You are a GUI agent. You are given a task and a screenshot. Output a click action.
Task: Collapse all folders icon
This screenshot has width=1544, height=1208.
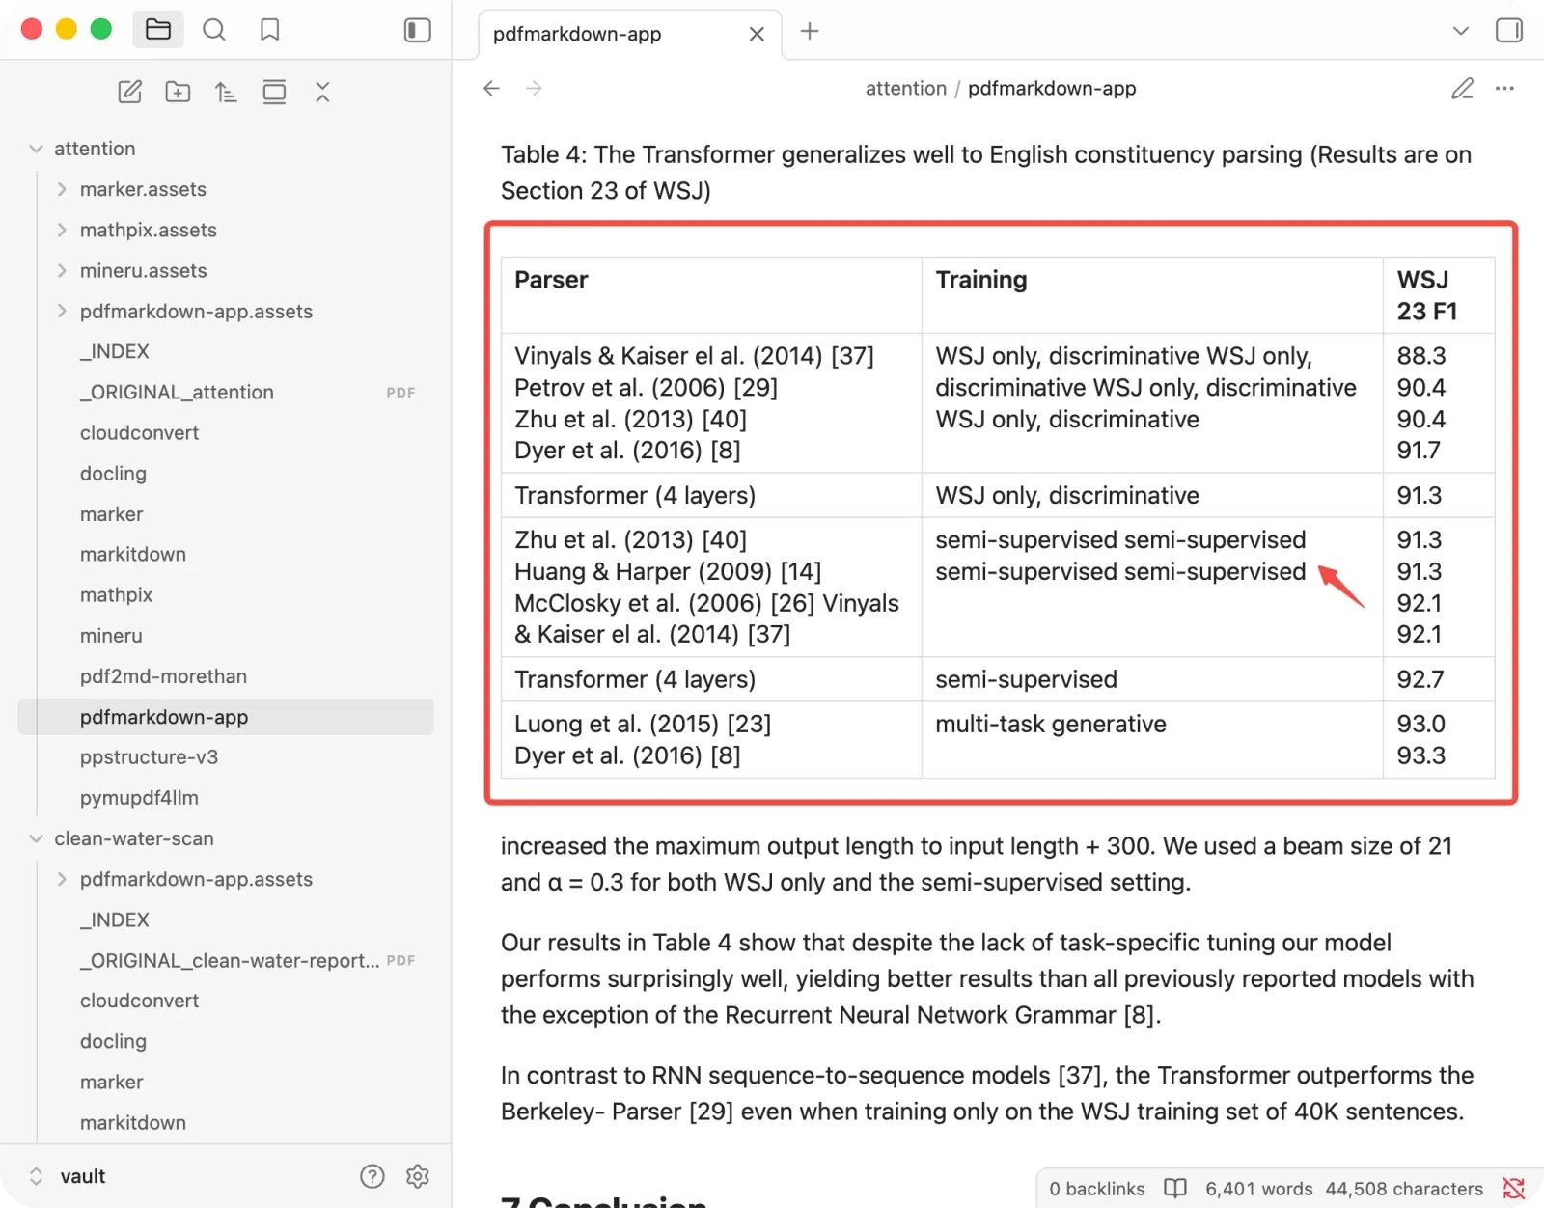322,92
